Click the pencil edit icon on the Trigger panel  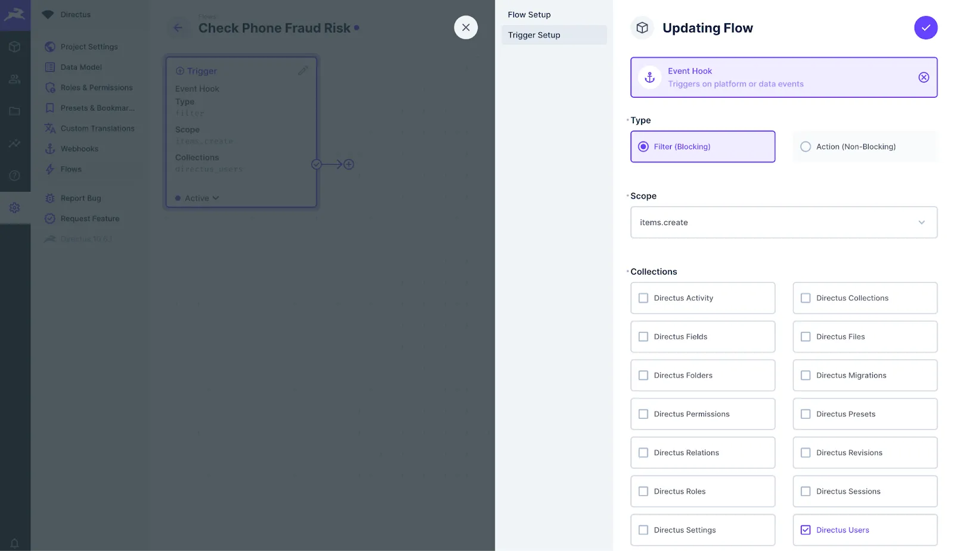[x=303, y=70]
